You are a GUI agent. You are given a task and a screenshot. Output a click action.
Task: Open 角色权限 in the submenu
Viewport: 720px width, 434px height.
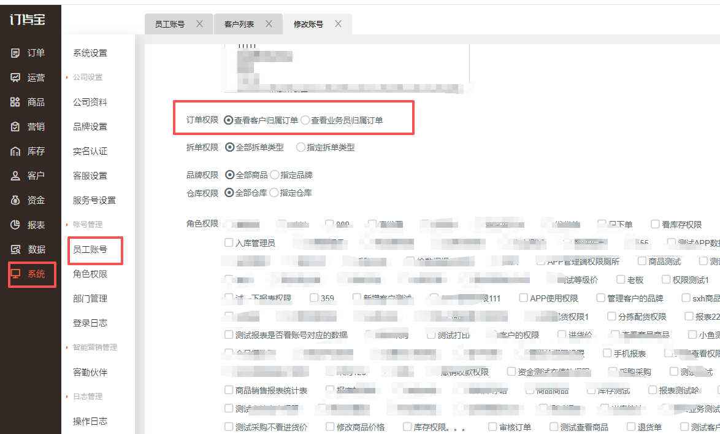point(90,274)
